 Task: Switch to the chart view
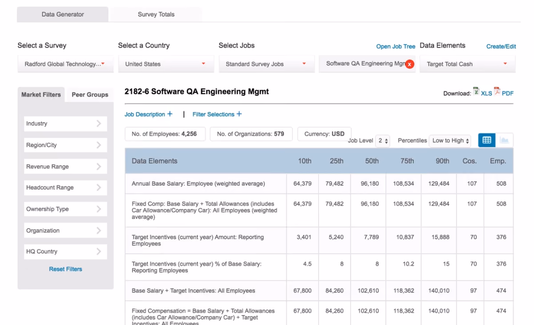(504, 140)
